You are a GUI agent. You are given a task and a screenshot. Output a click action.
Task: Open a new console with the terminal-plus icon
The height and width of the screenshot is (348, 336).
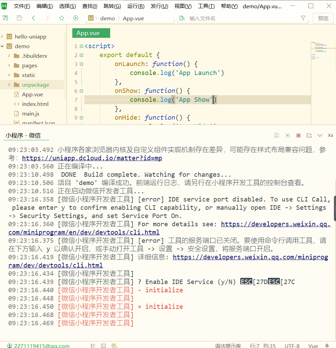click(x=309, y=135)
